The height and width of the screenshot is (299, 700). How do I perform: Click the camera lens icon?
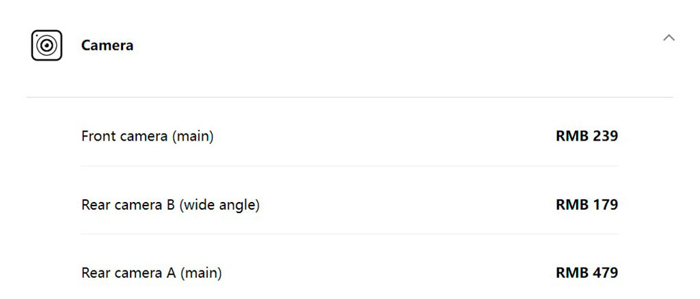46,46
